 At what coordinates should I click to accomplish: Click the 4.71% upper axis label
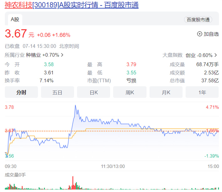(212, 107)
